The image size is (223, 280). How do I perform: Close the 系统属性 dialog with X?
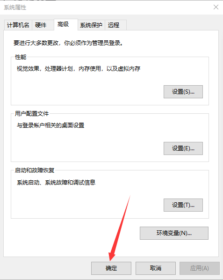[216, 7]
